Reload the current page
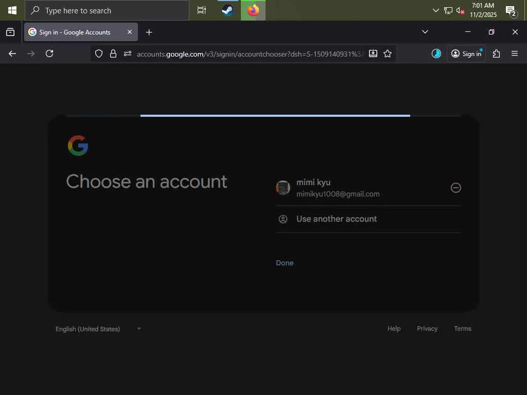 pos(49,53)
